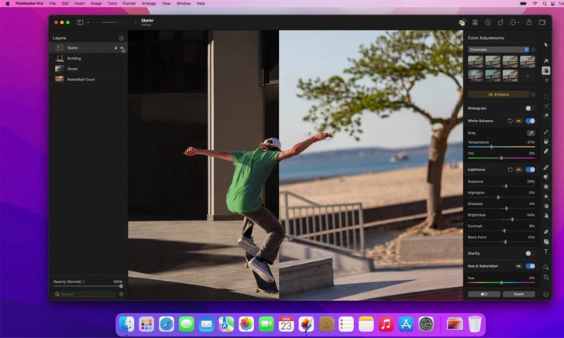Open the Opacity (Normal) blend mode popup
The width and height of the screenshot is (564, 338).
(69, 282)
